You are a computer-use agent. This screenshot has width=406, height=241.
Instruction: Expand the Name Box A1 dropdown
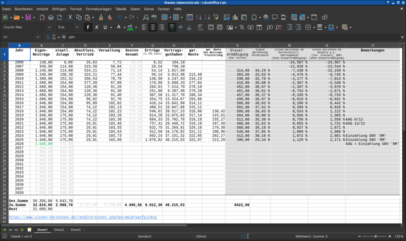point(38,37)
